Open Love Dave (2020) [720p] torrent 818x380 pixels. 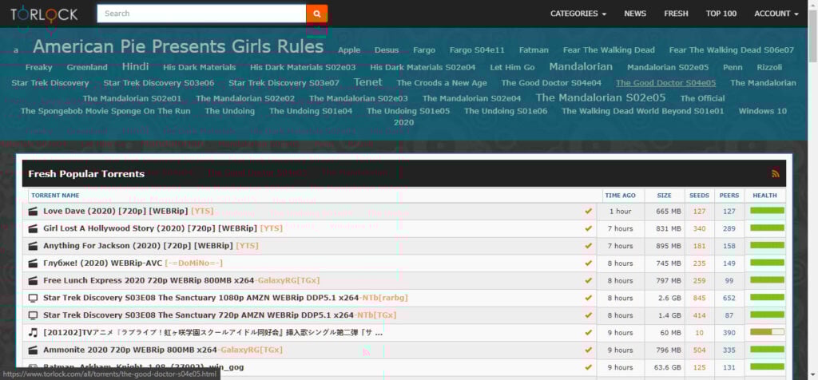click(x=129, y=211)
